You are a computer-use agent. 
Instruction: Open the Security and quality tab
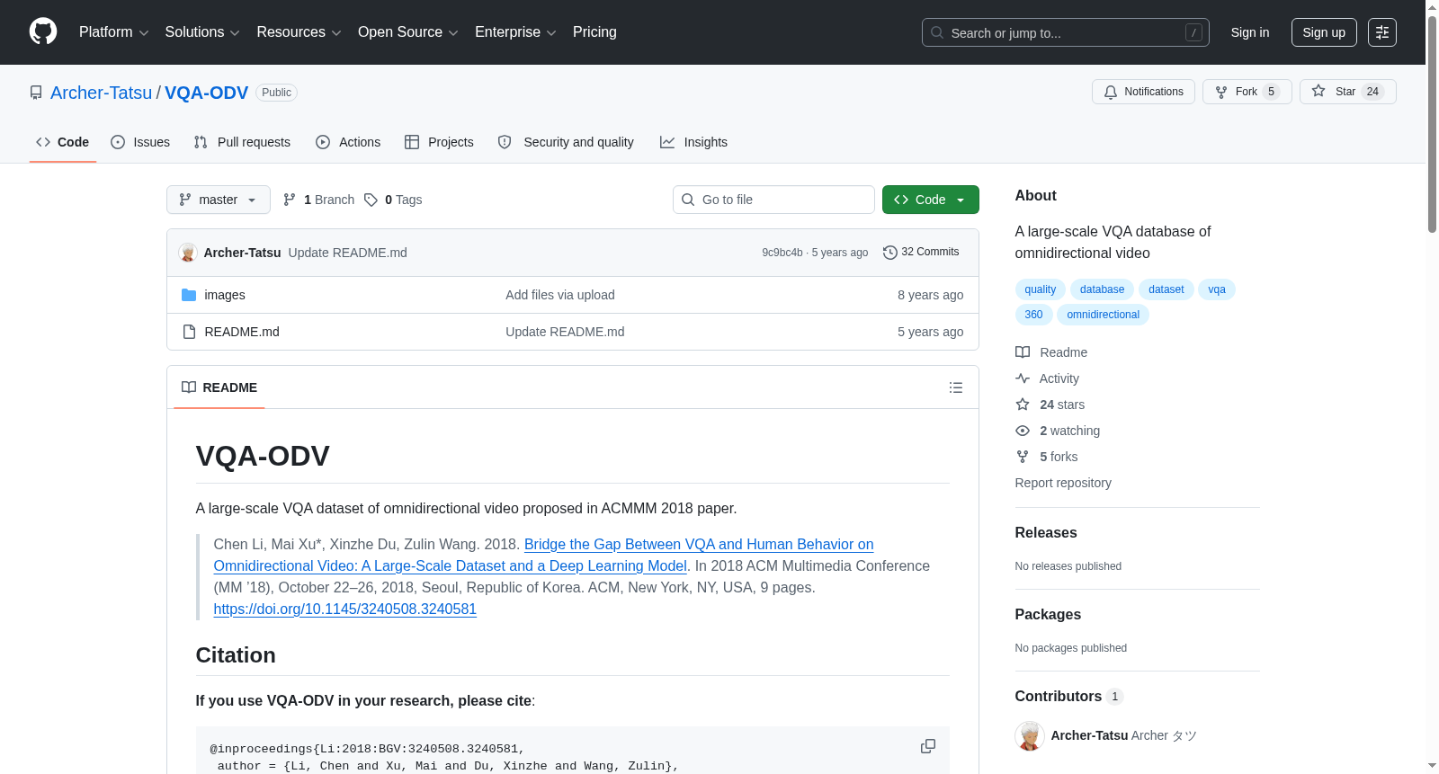pos(566,142)
